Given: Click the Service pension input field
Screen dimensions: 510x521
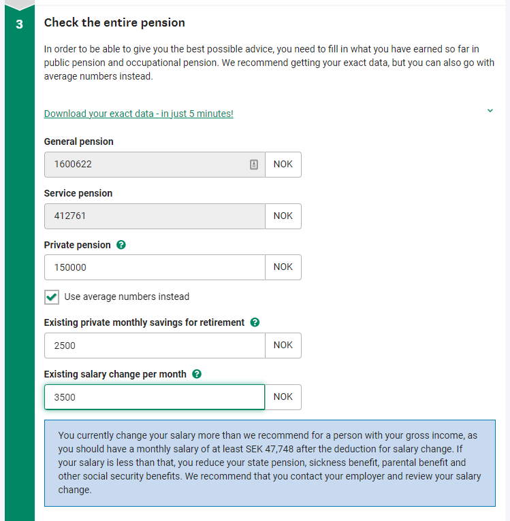Looking at the screenshot, I should click(x=154, y=216).
